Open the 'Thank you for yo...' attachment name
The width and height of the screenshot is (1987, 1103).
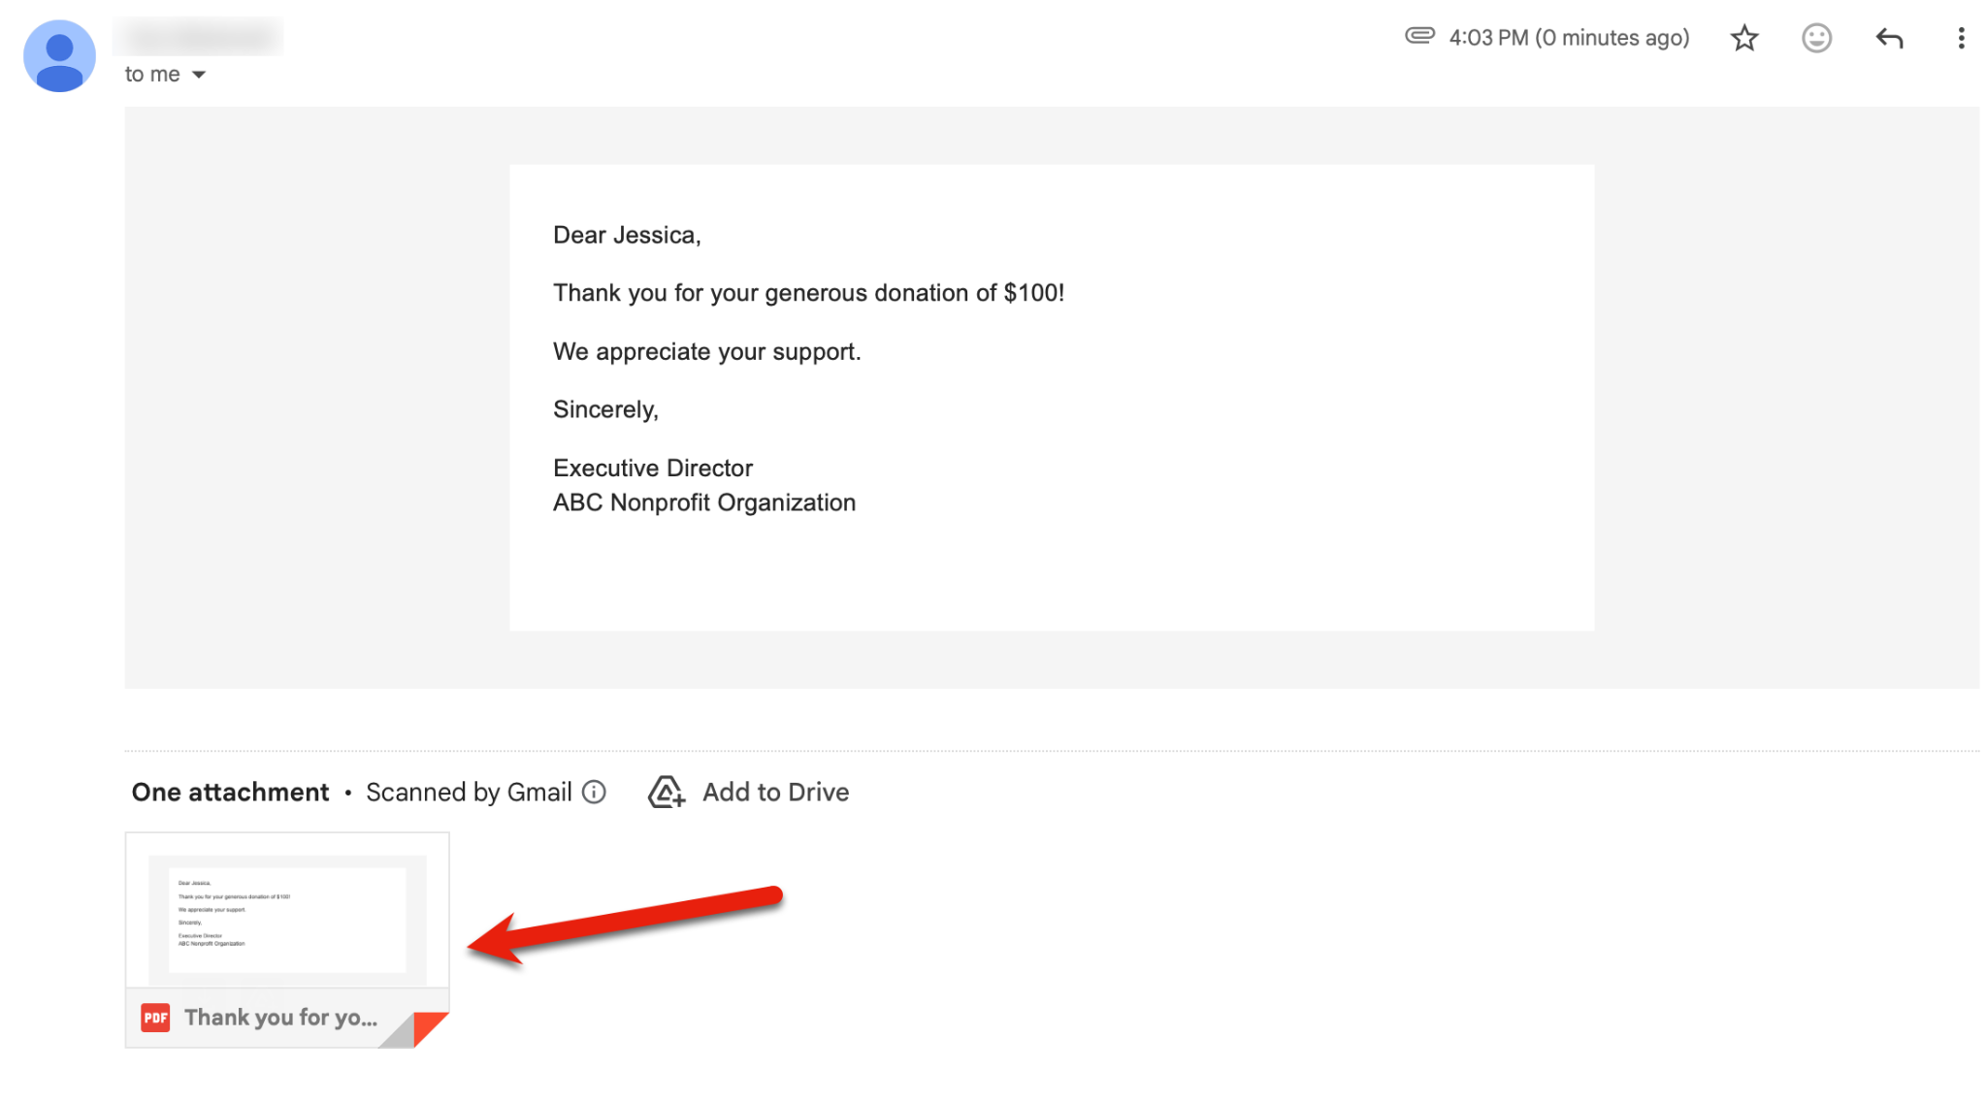pos(280,1017)
